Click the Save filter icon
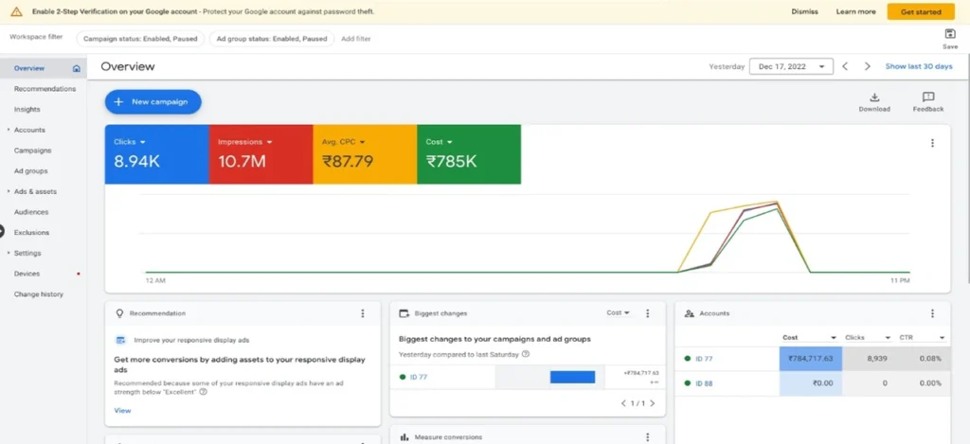The image size is (970, 444). 950,34
